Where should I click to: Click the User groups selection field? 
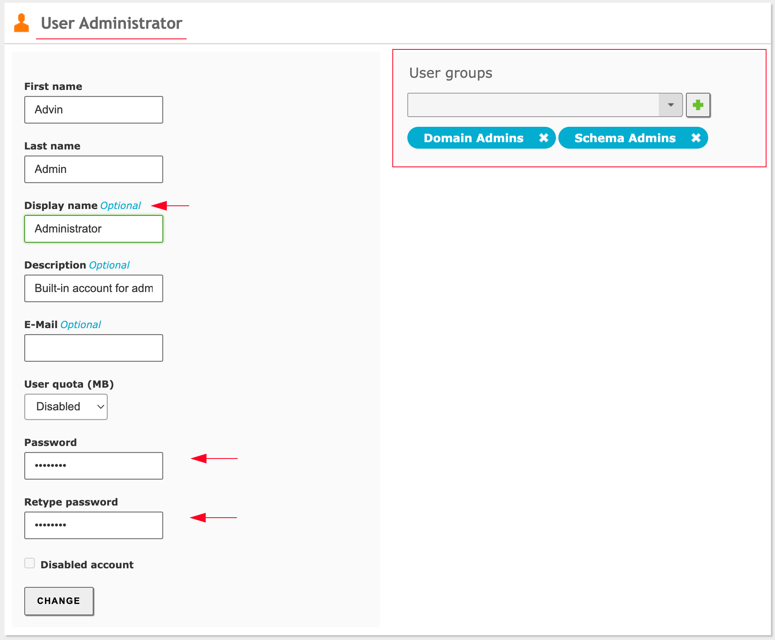pyautogui.click(x=533, y=105)
